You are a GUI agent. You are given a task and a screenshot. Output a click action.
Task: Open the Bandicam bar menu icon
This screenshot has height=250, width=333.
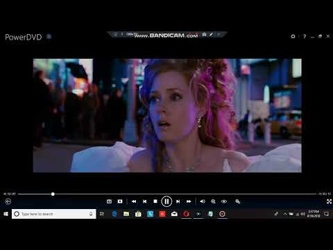(115, 35)
